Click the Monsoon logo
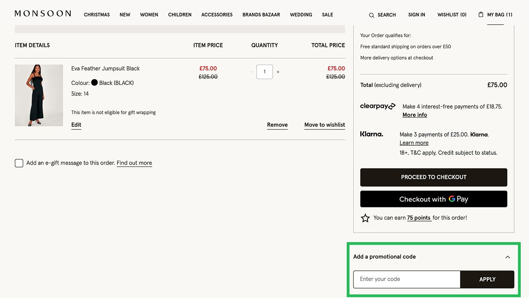The height and width of the screenshot is (298, 529). pos(43,14)
